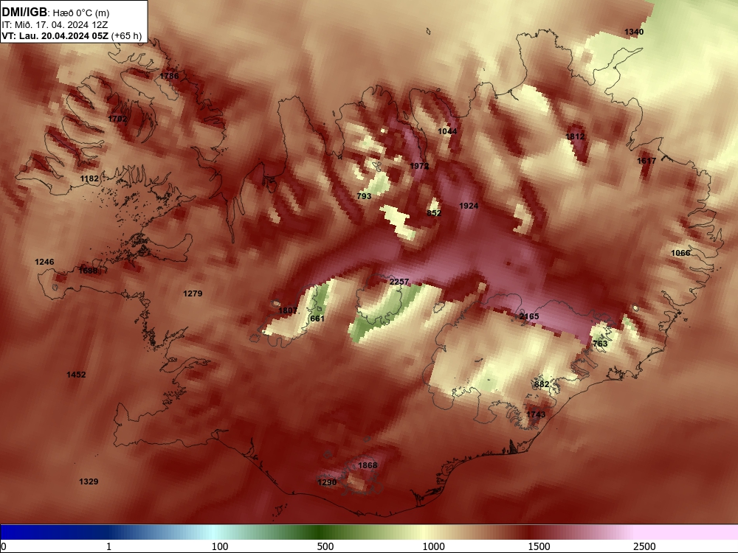Click the 1182 map value
Image resolution: width=738 pixels, height=553 pixels.
pyautogui.click(x=89, y=178)
